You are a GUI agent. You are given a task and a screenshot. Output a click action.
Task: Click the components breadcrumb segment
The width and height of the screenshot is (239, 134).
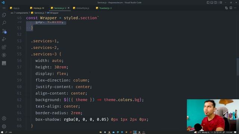pos(22,13)
